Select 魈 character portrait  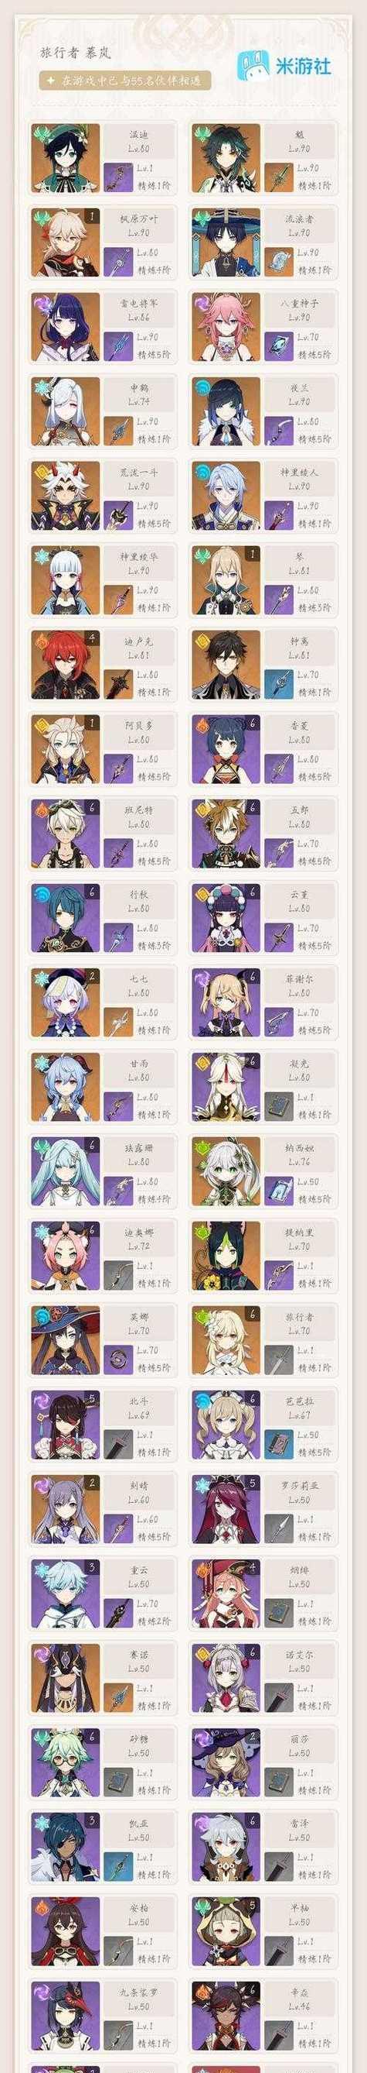point(226,158)
